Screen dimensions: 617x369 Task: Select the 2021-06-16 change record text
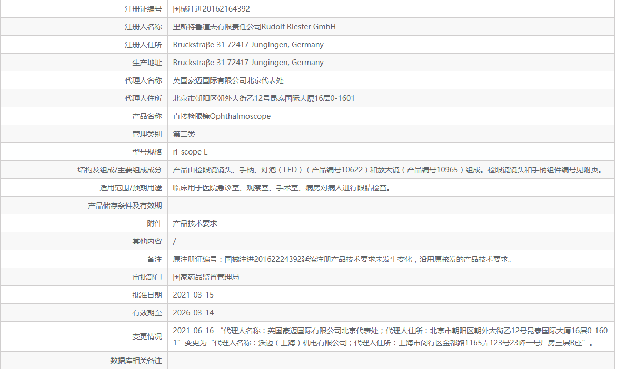click(390, 337)
